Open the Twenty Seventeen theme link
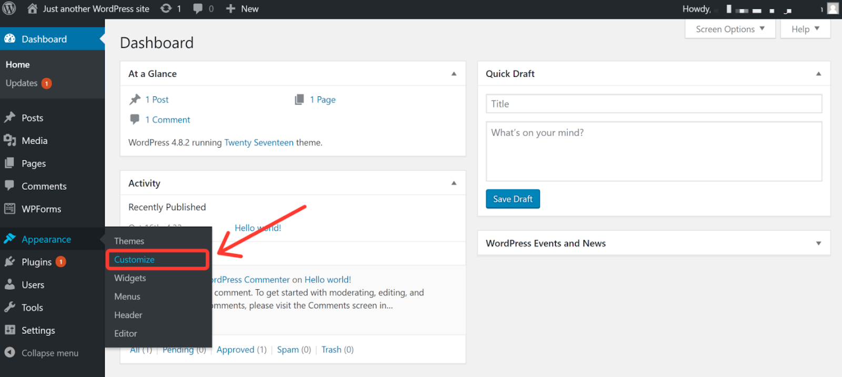 pos(259,142)
